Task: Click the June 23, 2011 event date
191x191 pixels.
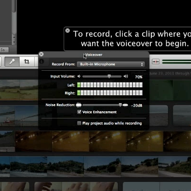Action: coord(162,74)
